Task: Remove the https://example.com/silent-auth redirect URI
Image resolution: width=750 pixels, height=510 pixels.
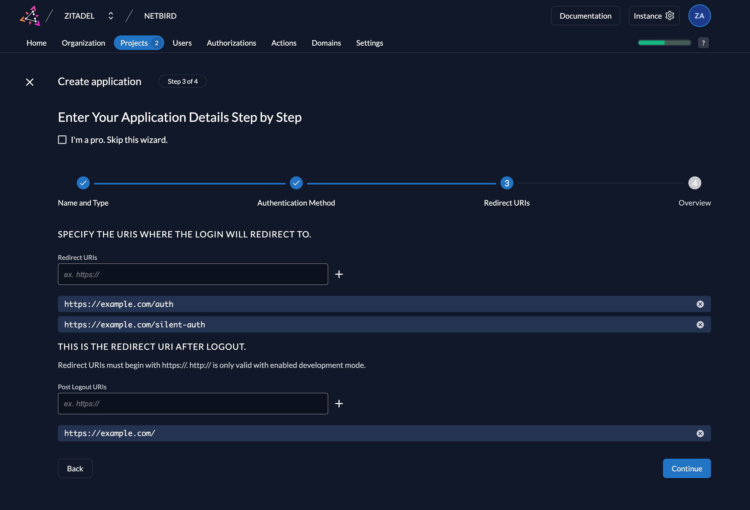Action: 700,324
